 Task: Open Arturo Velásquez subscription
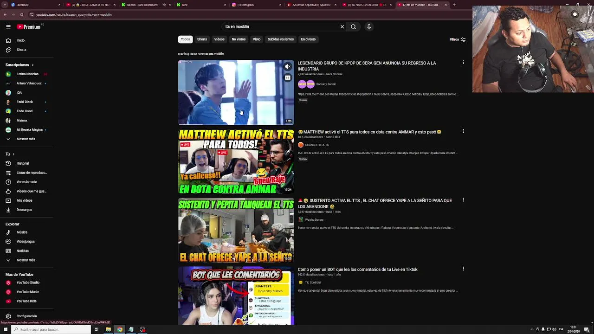(26, 83)
